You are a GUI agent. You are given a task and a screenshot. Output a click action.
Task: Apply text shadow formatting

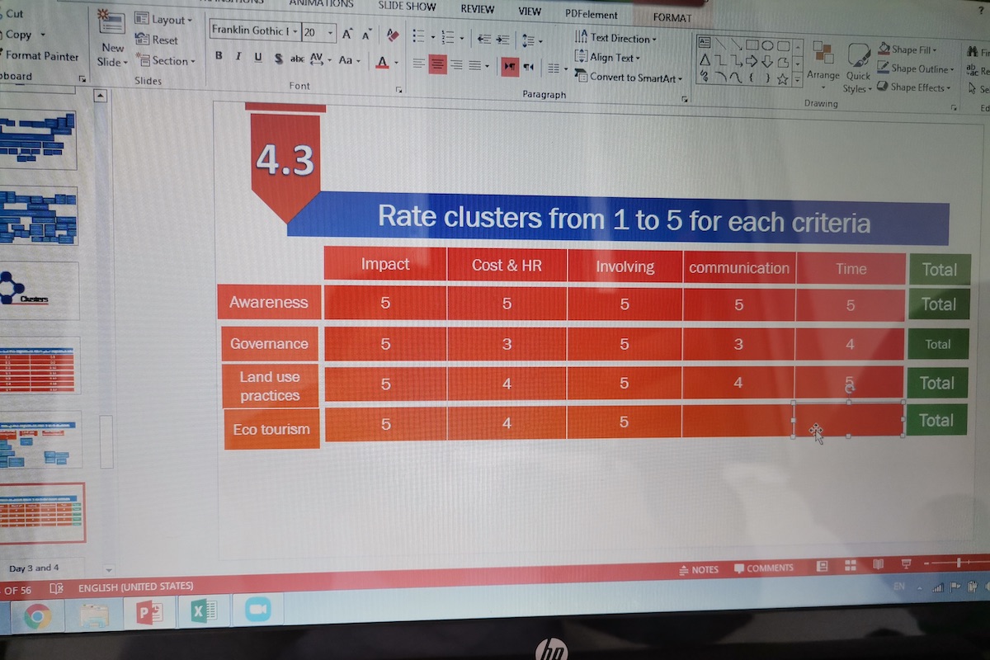(278, 59)
